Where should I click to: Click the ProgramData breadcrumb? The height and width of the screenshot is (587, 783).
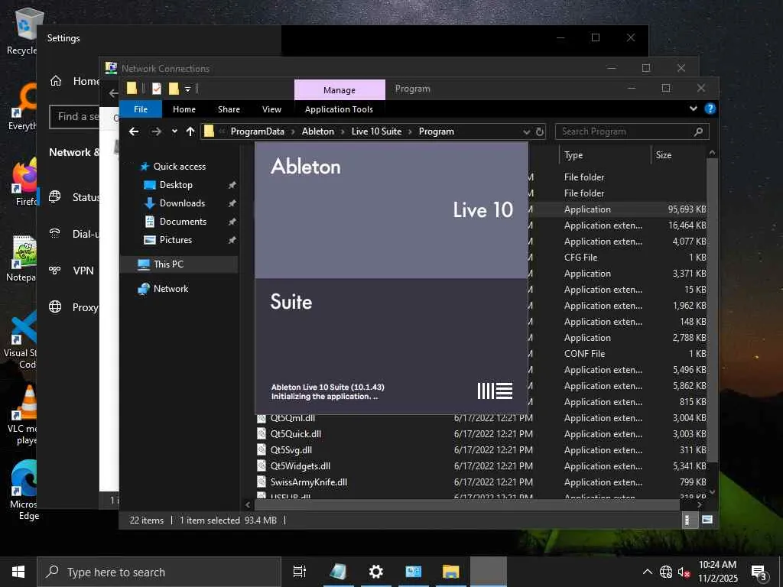pos(257,131)
